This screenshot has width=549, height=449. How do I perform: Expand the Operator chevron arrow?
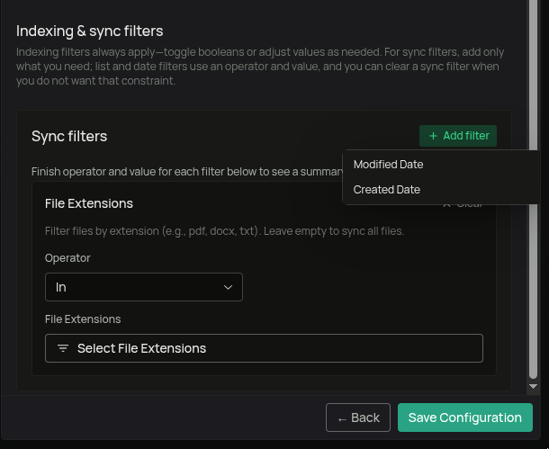pyautogui.click(x=228, y=287)
